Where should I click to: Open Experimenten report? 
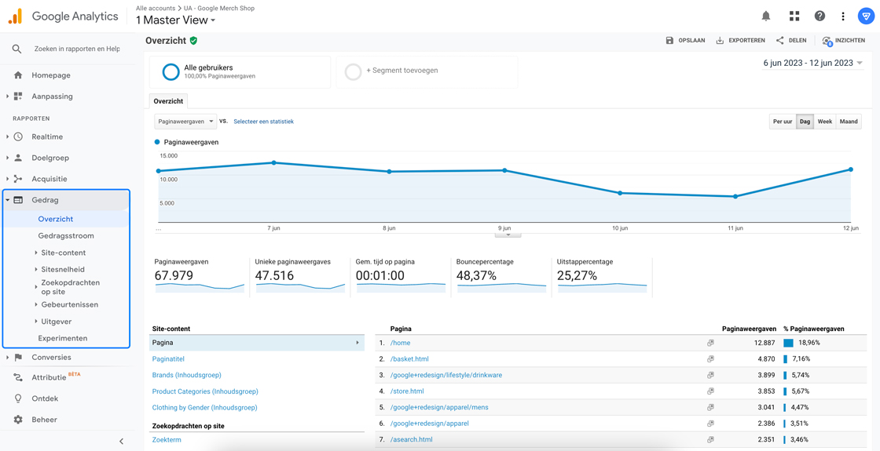pyautogui.click(x=62, y=338)
